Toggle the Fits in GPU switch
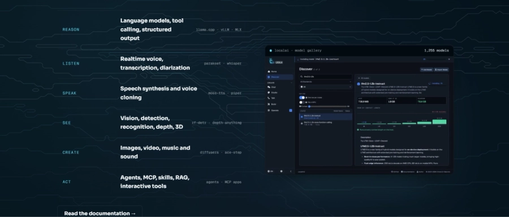This screenshot has height=217, width=509. tap(302, 102)
